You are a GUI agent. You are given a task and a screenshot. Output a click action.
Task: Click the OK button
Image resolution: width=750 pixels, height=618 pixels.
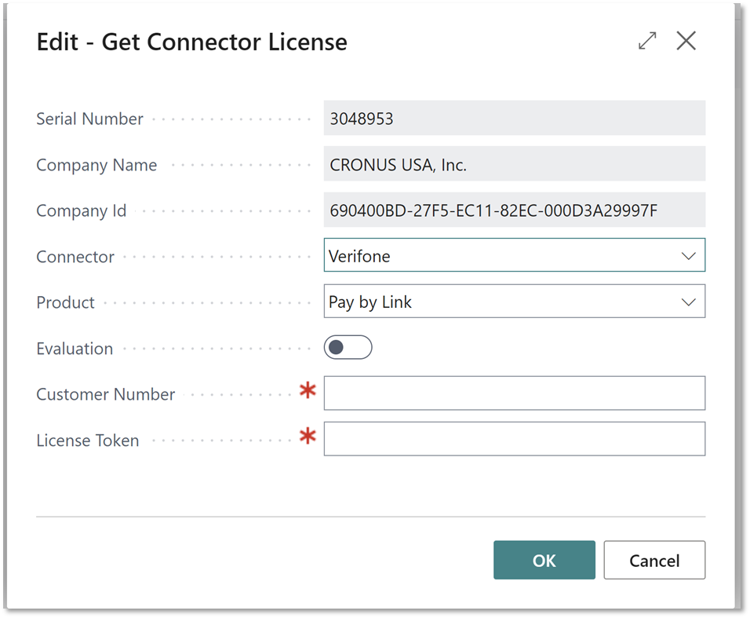(544, 560)
